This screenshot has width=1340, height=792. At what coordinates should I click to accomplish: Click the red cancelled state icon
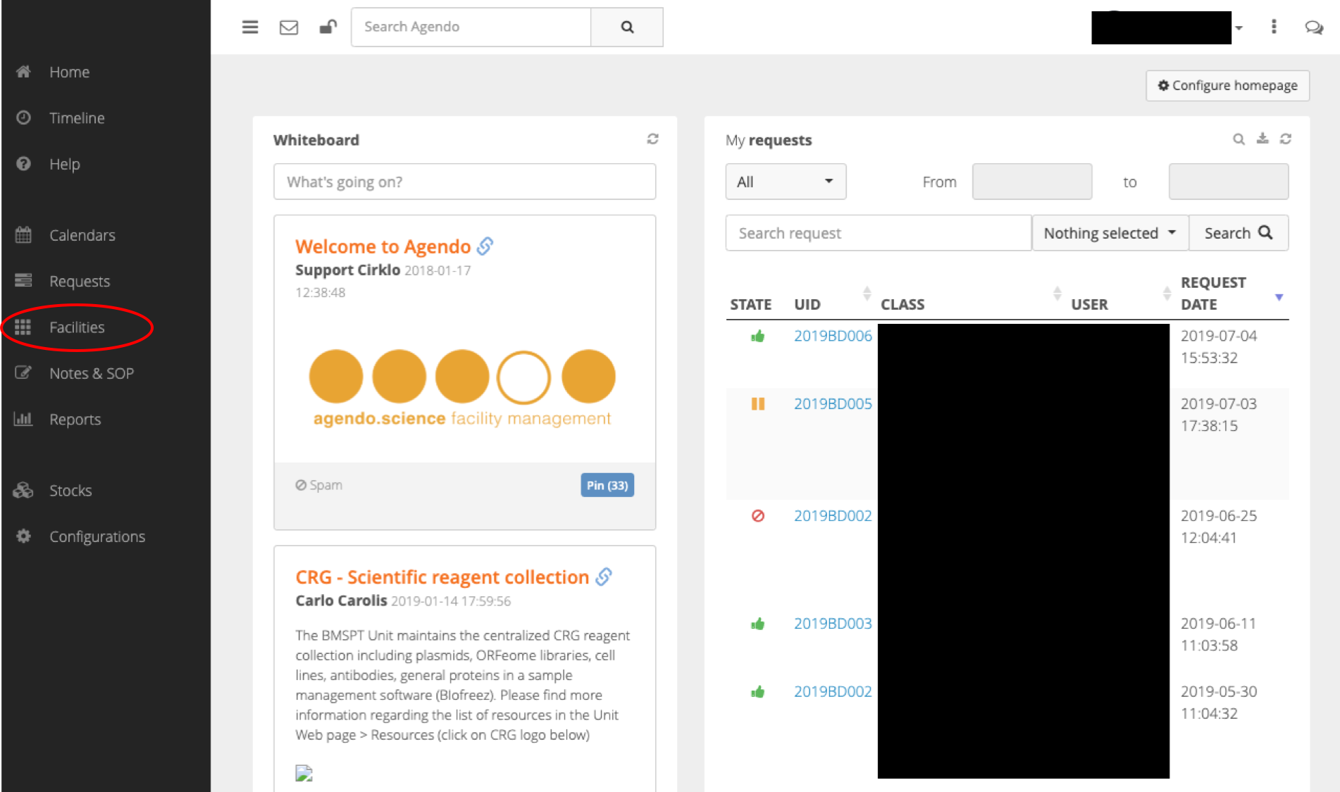click(758, 516)
